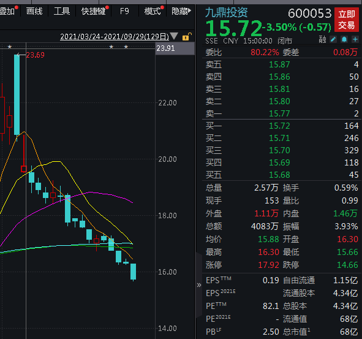Viewport: 362px width, 339px height.
Task: Click the 卖二 ask price 15.80
Action: [x=279, y=101]
